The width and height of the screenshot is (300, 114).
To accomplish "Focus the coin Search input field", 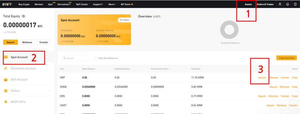I will coord(76,58).
